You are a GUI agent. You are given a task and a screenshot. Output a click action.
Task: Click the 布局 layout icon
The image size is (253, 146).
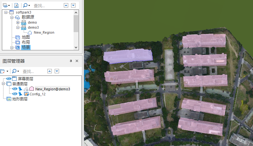point(18,42)
